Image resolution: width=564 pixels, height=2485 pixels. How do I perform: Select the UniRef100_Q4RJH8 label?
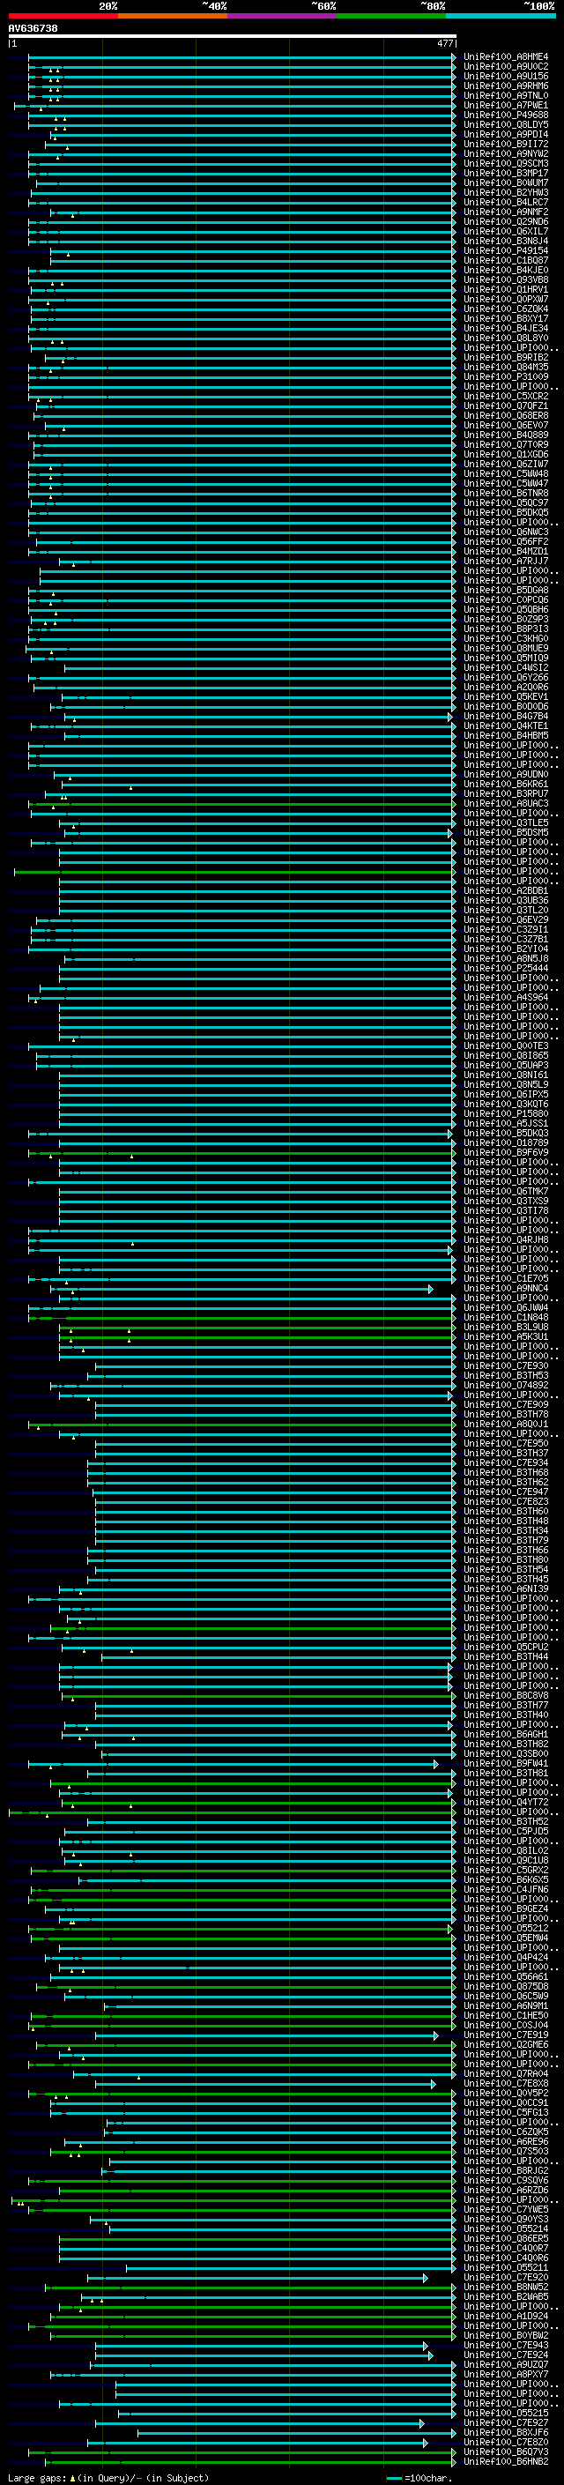(x=506, y=1239)
